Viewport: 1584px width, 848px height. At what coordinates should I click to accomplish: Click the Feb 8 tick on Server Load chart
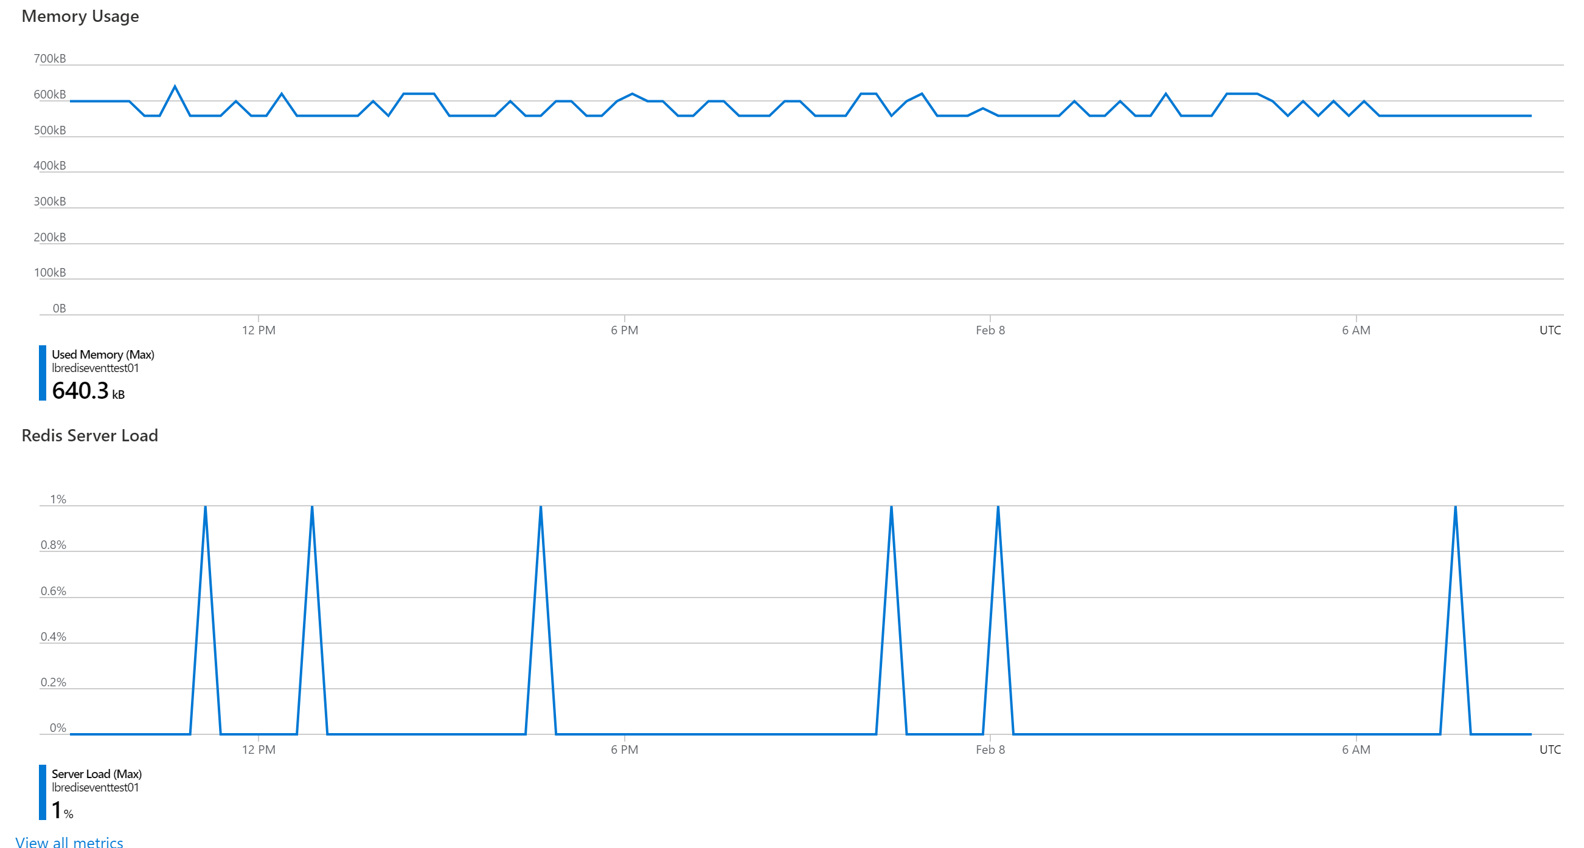990,750
